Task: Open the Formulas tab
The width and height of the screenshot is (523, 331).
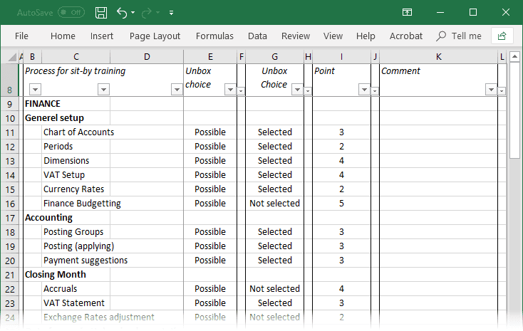Action: coord(214,36)
